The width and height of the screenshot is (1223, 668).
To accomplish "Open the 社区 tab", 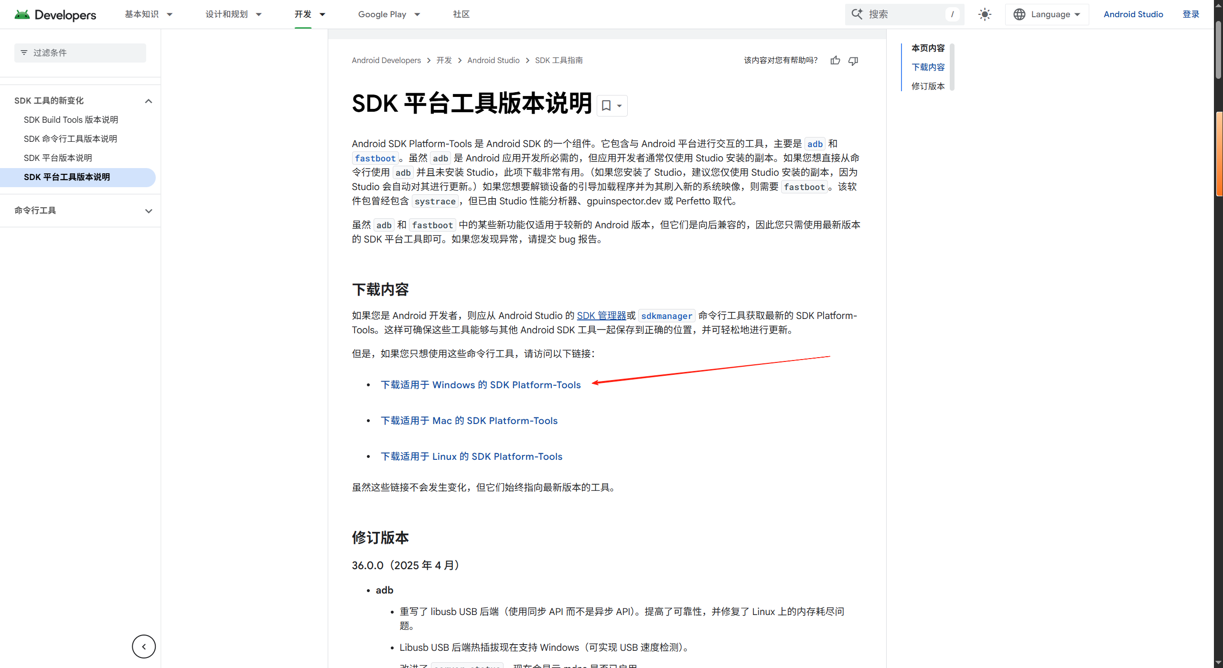I will click(461, 14).
